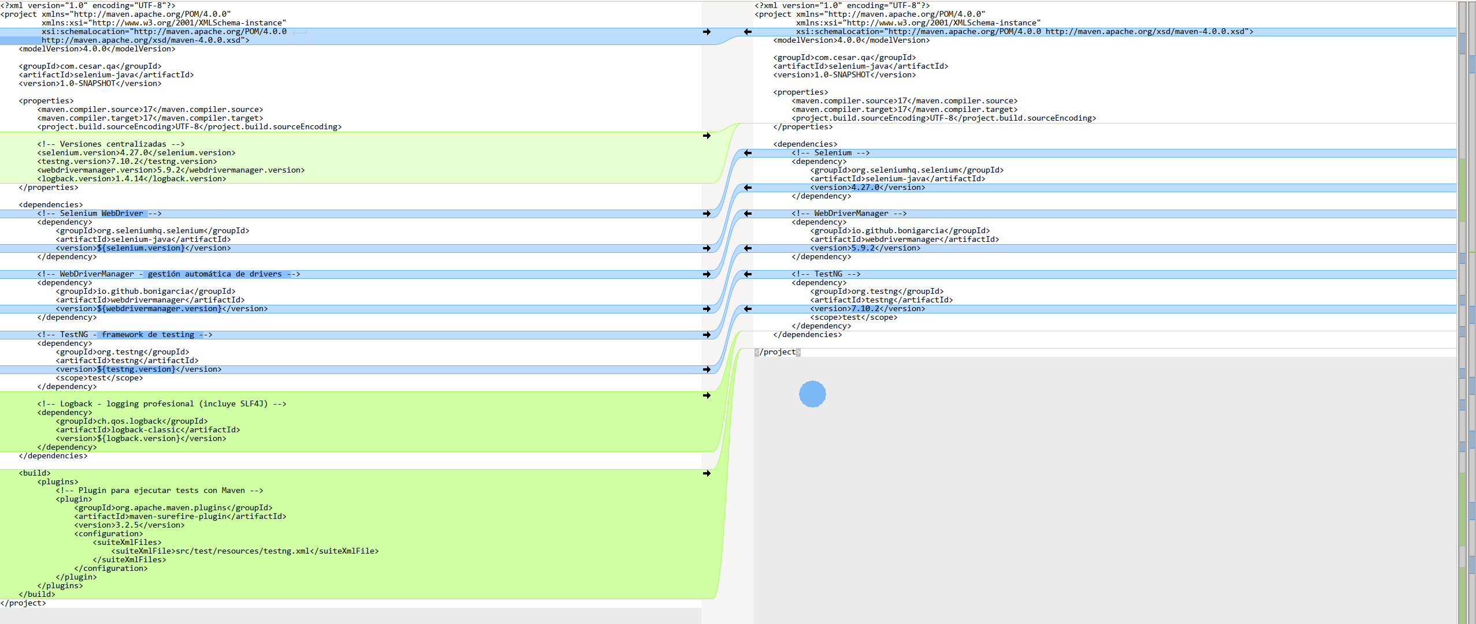This screenshot has width=1476, height=624.
Task: Pull version 5.9.2 line into left pane
Action: click(x=748, y=248)
